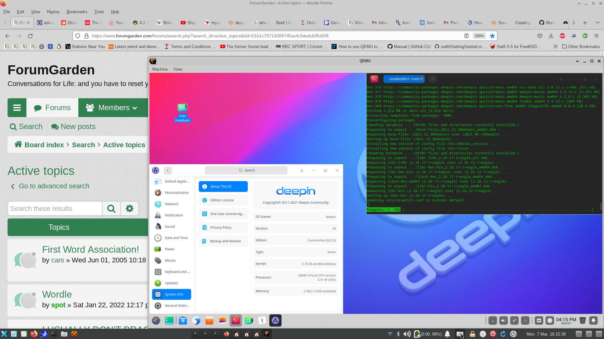Switch to the Ship YouTube tab
The width and height of the screenshot is (604, 339).
click(188, 23)
